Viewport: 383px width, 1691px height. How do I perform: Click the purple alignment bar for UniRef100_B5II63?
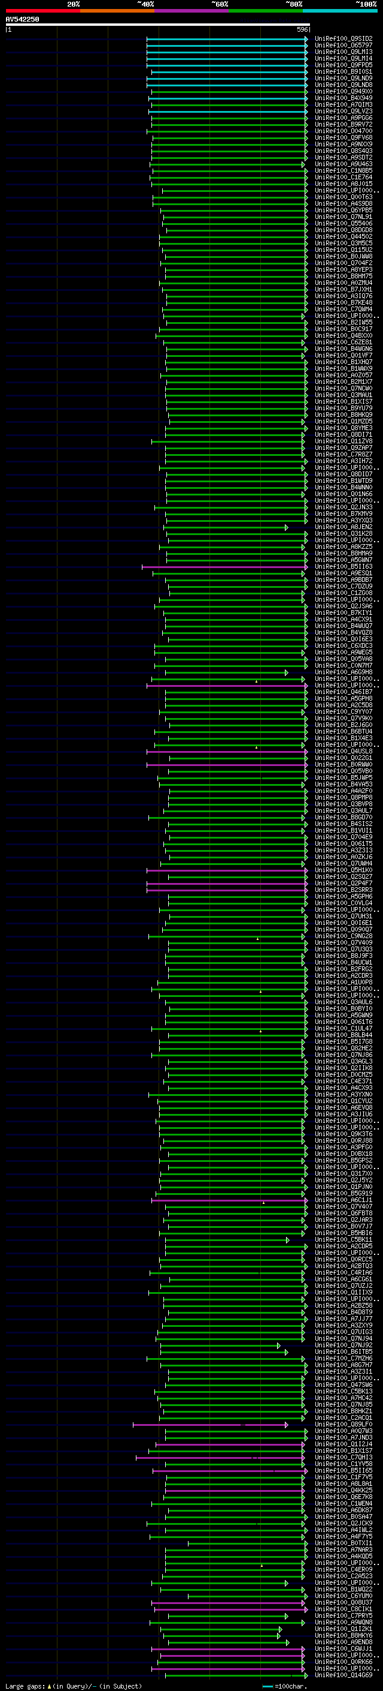click(224, 566)
